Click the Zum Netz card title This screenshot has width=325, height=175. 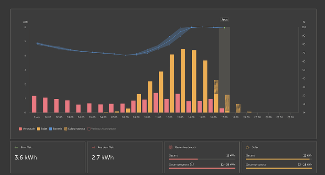pos(26,147)
